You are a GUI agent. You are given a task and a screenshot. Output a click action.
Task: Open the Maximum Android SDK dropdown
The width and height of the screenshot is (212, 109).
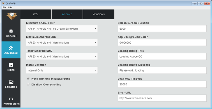[x=62, y=42]
